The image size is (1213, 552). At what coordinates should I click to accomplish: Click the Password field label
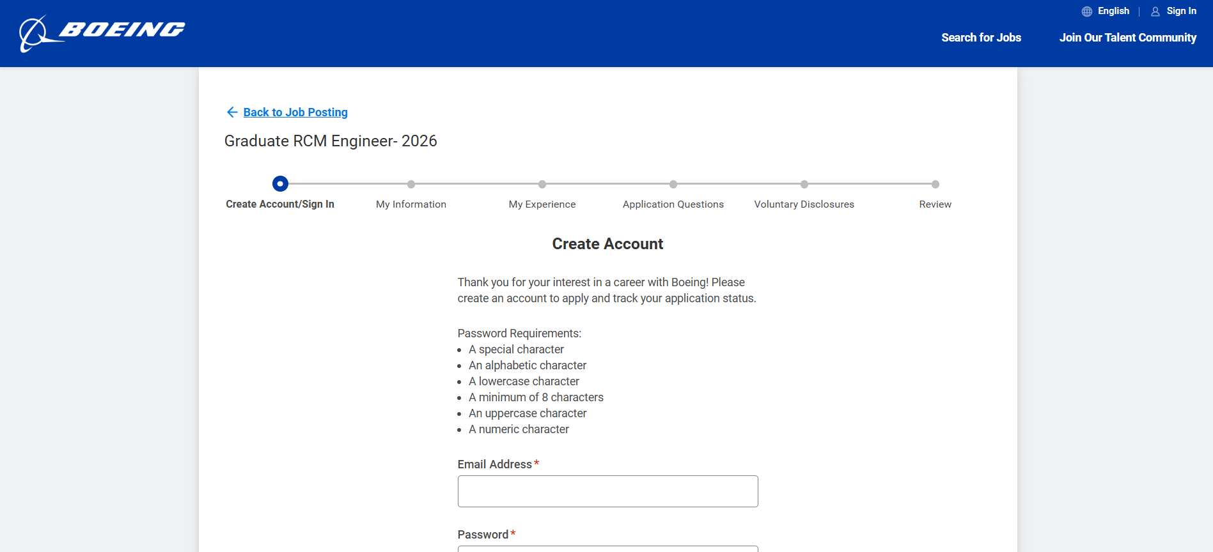[x=483, y=535]
